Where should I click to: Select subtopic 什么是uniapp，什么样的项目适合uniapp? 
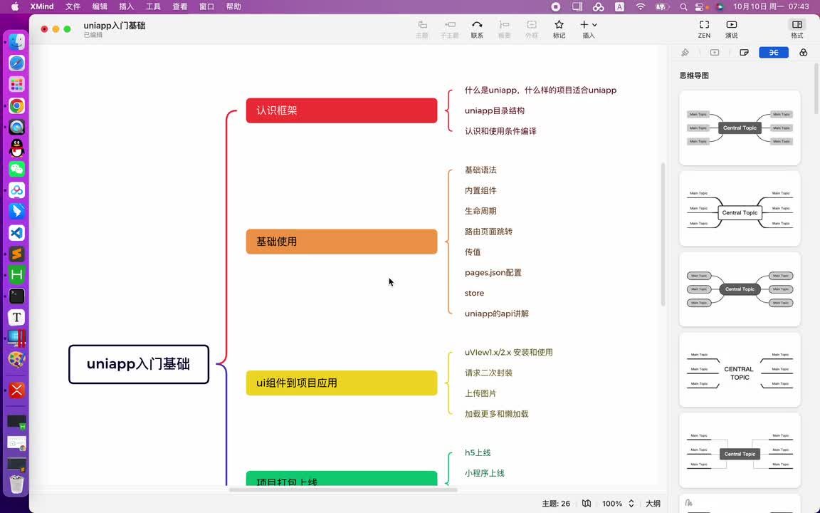pyautogui.click(x=540, y=90)
